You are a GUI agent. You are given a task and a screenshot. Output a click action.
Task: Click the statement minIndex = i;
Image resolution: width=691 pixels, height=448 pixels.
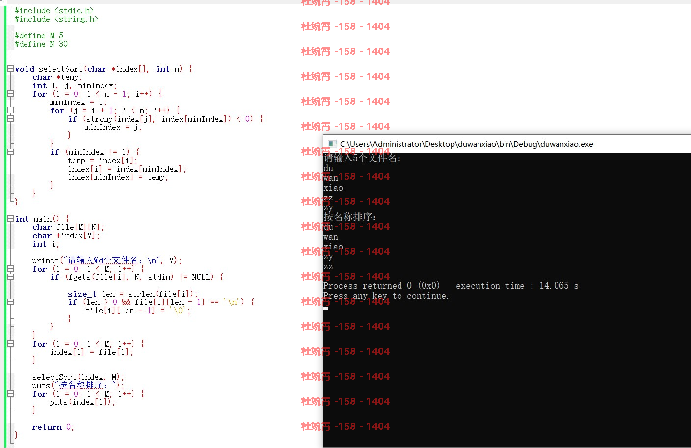click(x=78, y=102)
